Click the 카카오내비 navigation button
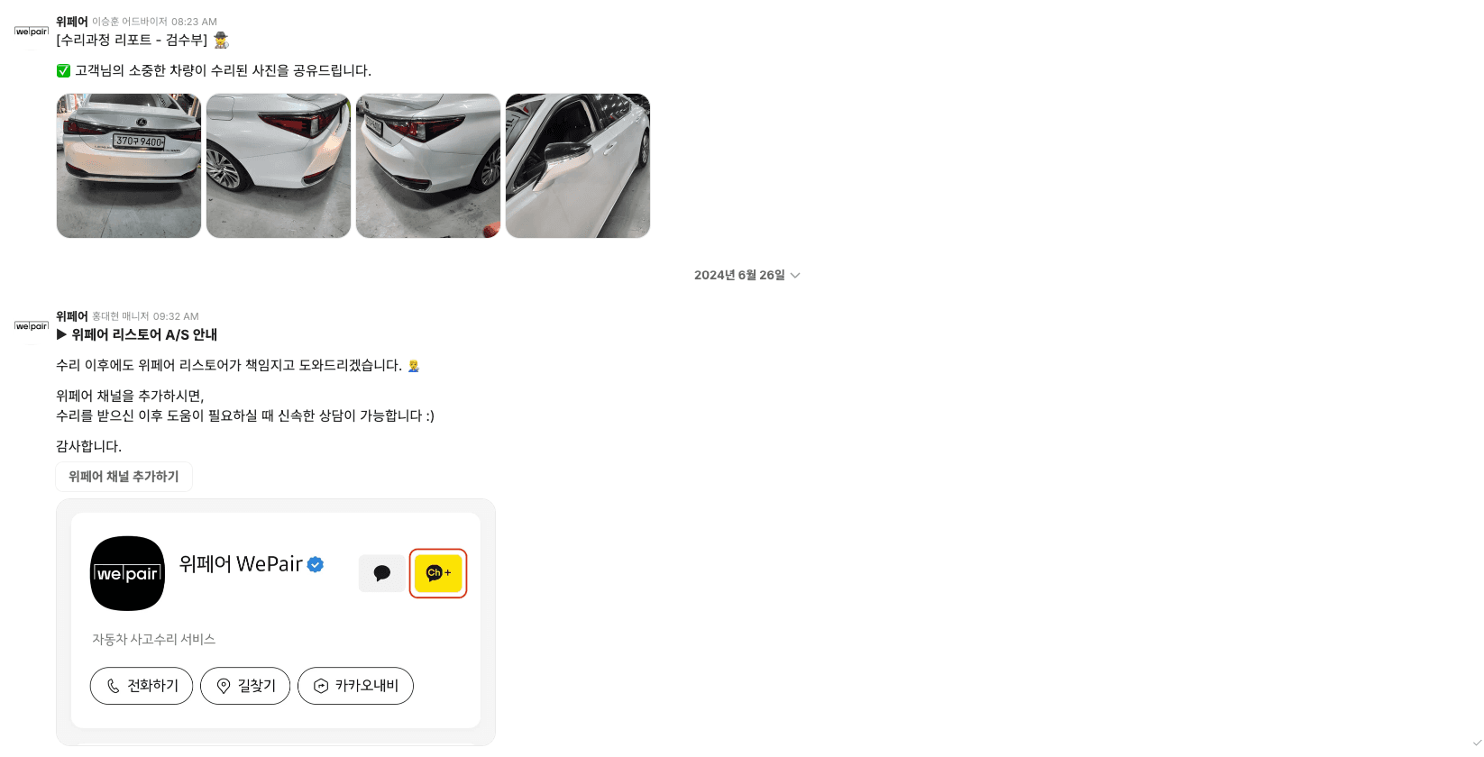The image size is (1484, 757). tap(355, 686)
